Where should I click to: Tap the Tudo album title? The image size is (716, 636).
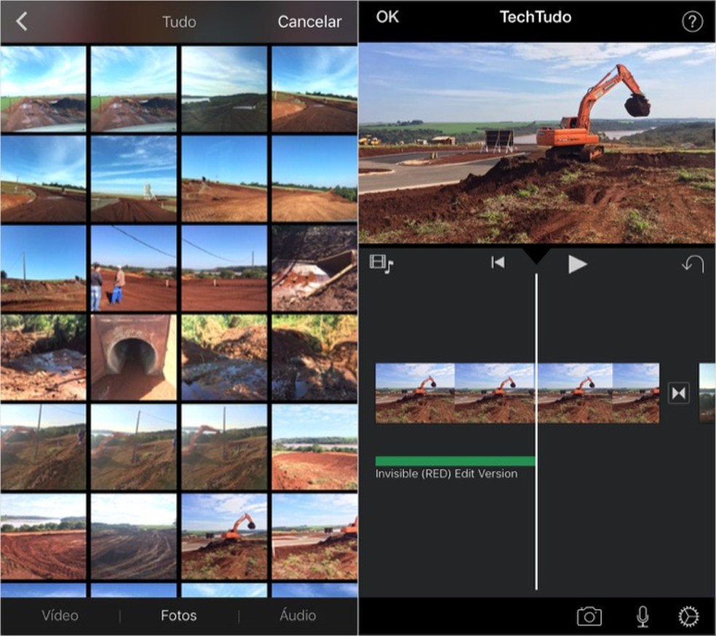(x=179, y=22)
